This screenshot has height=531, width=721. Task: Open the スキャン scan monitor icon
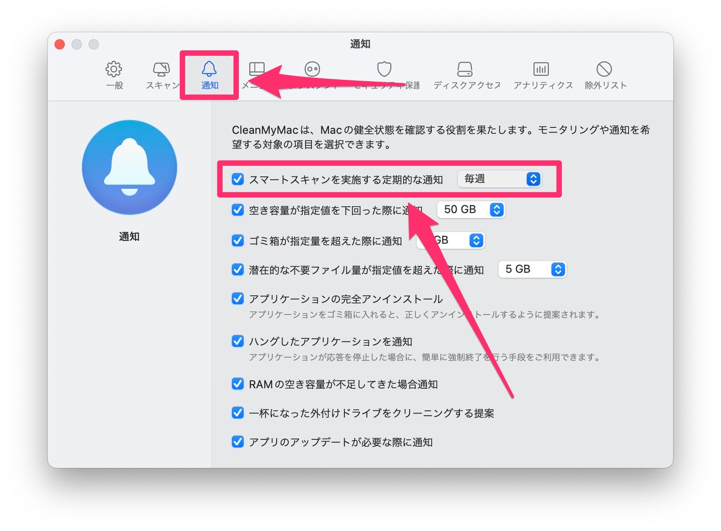pos(162,69)
